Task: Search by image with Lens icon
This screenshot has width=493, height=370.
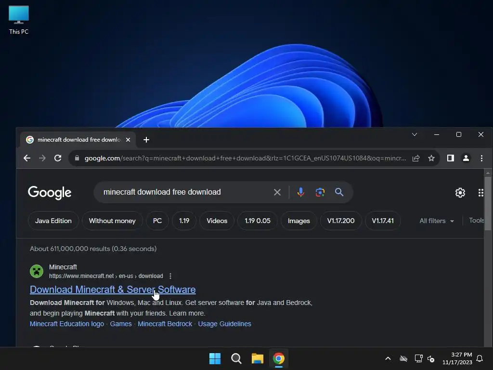Action: click(x=320, y=192)
